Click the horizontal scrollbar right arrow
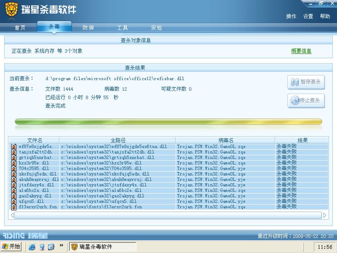The image size is (337, 253). [x=324, y=215]
